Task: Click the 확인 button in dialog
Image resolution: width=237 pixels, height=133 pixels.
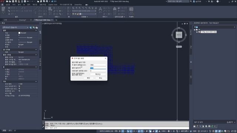Action: [x=89, y=78]
